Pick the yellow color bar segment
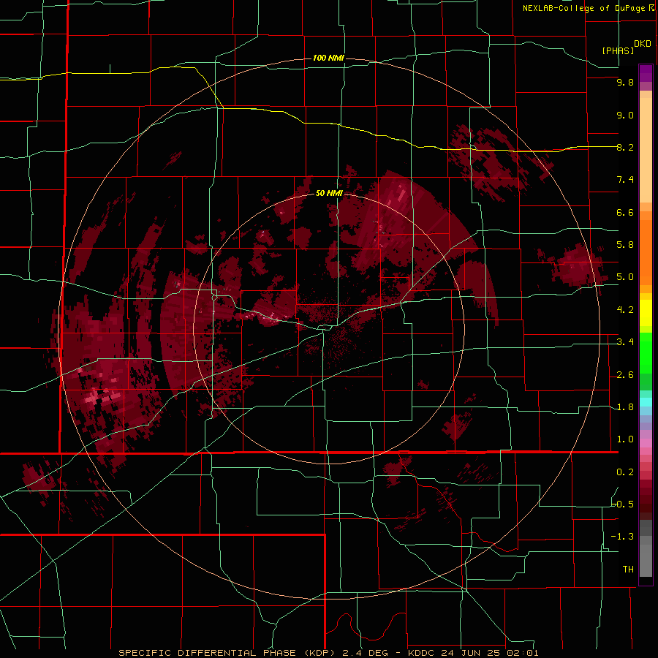658x658 pixels. pyautogui.click(x=646, y=313)
